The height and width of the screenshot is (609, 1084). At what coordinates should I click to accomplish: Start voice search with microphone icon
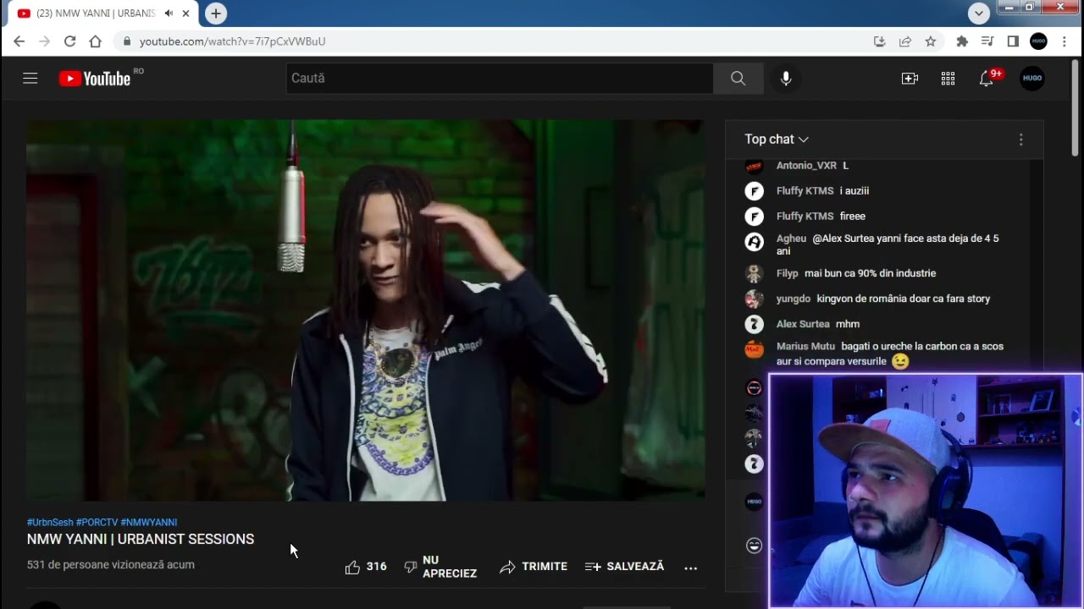point(786,79)
